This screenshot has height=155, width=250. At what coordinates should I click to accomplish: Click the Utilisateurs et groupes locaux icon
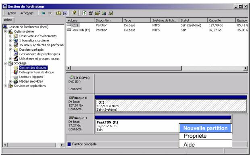(x=16, y=58)
